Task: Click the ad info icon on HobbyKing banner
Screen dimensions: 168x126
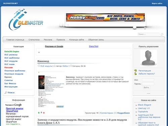Action: click(x=143, y=20)
